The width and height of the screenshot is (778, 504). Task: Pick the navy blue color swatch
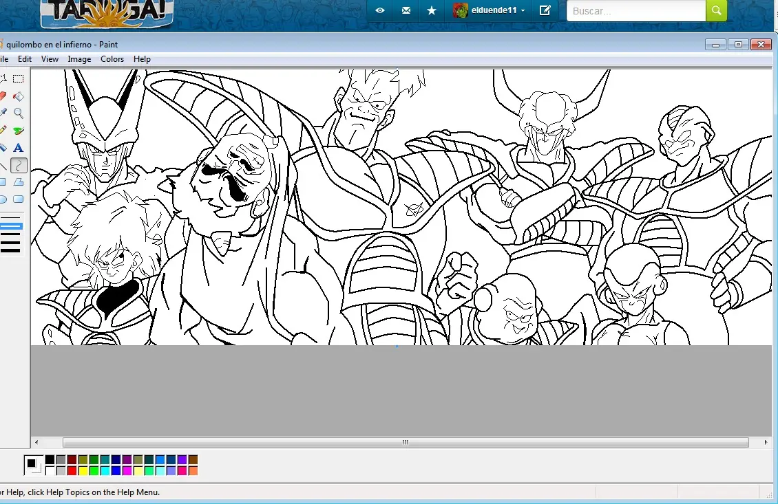tap(116, 459)
